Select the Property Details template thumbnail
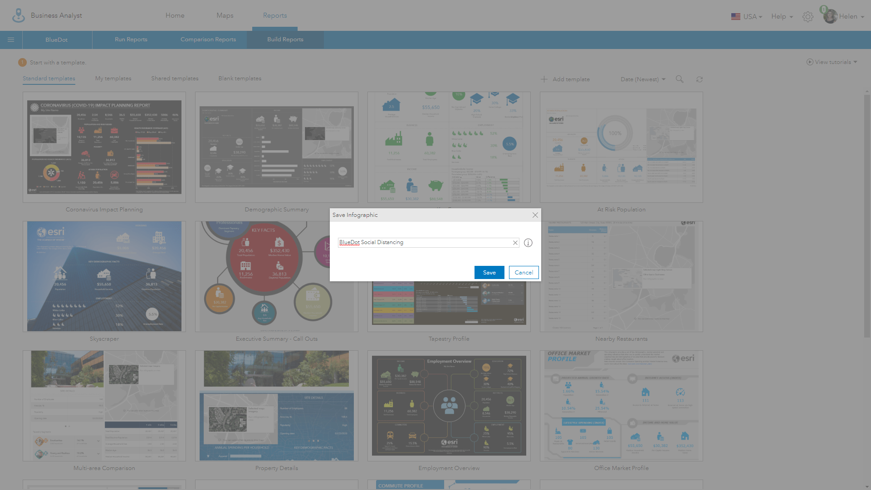Image resolution: width=871 pixels, height=490 pixels. pos(277,406)
